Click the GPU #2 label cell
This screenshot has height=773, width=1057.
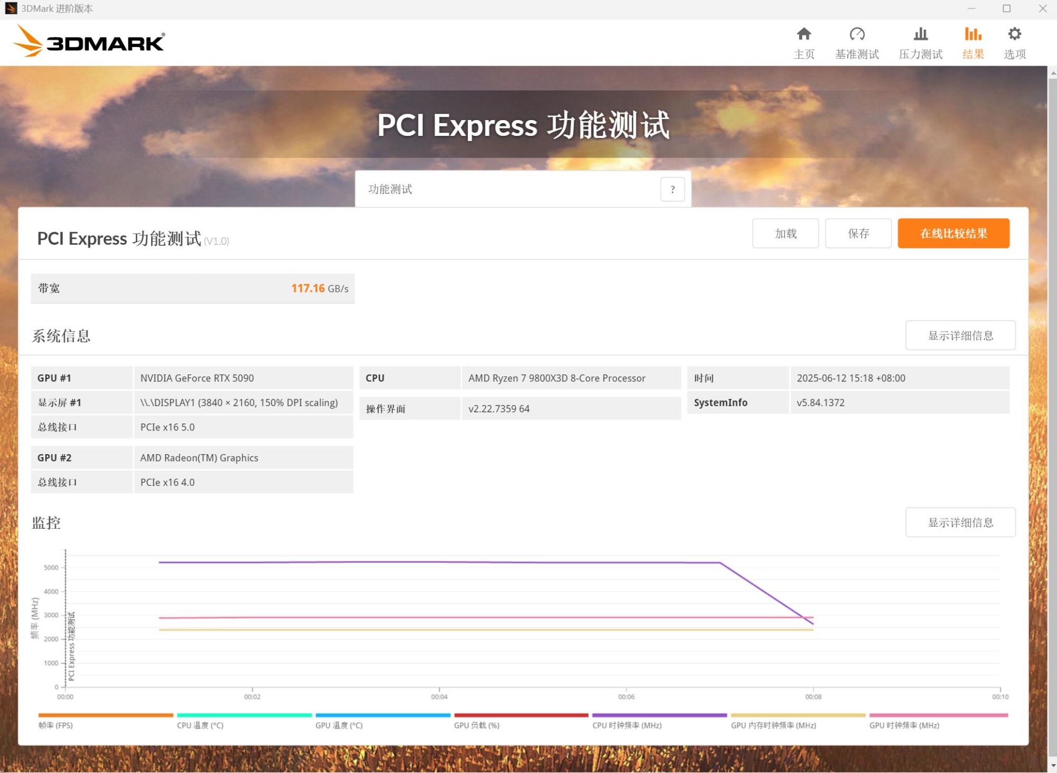[81, 458]
